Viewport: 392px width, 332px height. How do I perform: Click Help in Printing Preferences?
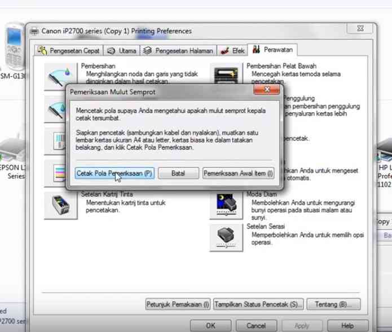[x=347, y=325]
